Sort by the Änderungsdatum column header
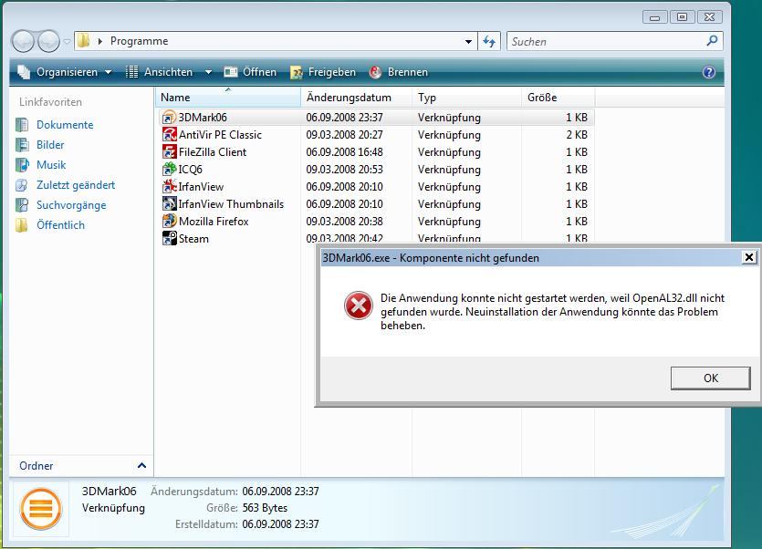Screen dimensions: 762x549 (356, 98)
